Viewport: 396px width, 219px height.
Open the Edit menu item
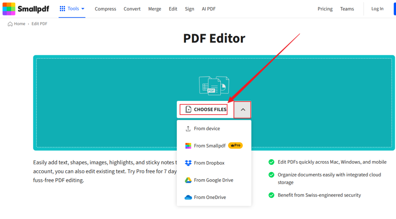pyautogui.click(x=173, y=9)
